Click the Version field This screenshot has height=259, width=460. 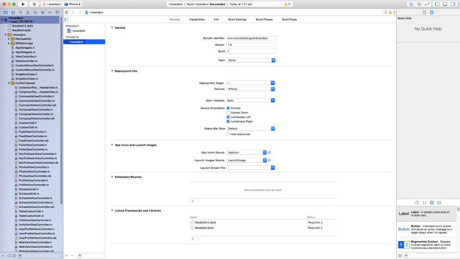(x=251, y=45)
